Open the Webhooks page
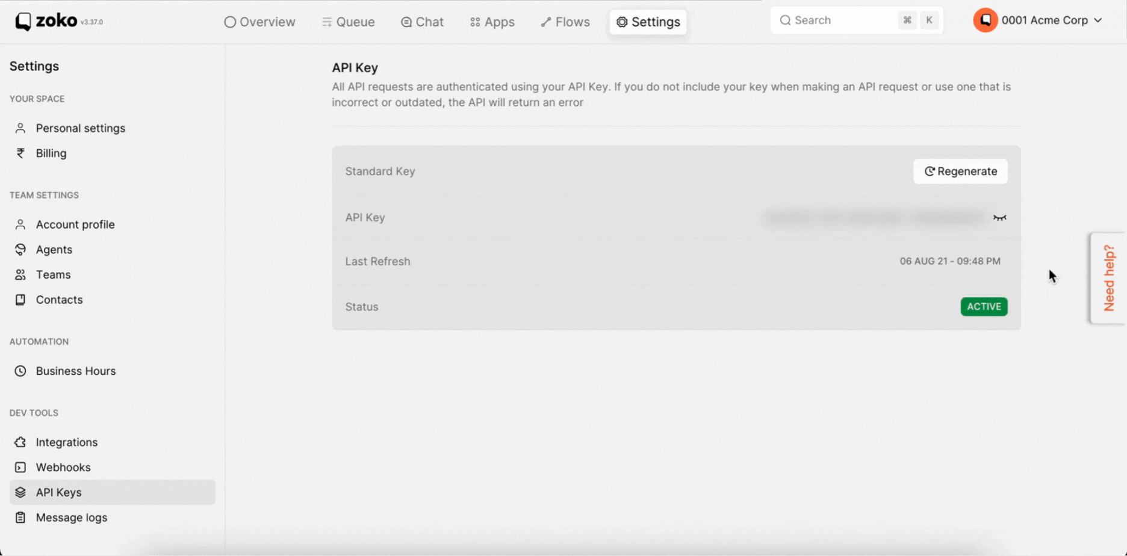Viewport: 1127px width, 556px height. [63, 468]
